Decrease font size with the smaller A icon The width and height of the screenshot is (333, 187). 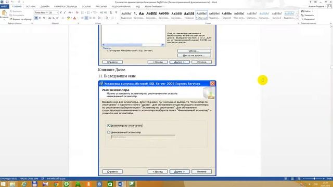click(65, 12)
